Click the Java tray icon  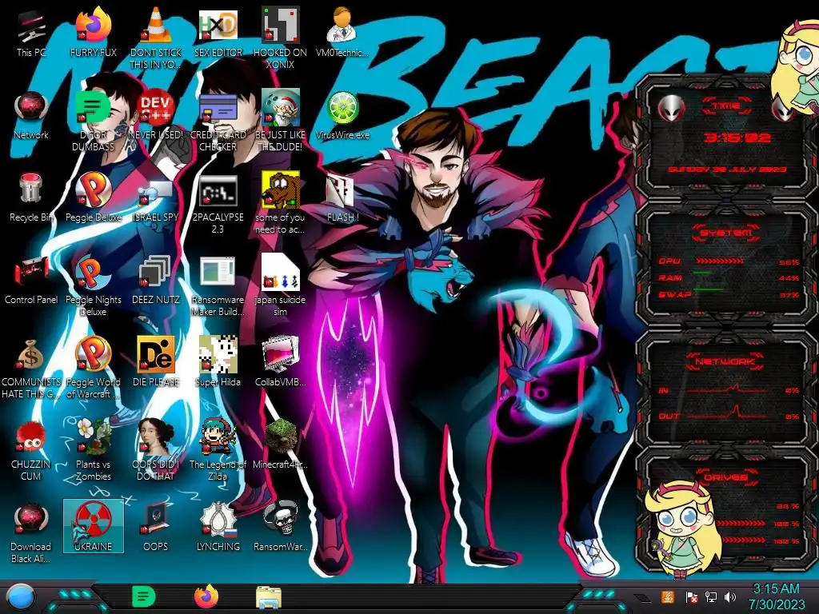click(x=667, y=596)
